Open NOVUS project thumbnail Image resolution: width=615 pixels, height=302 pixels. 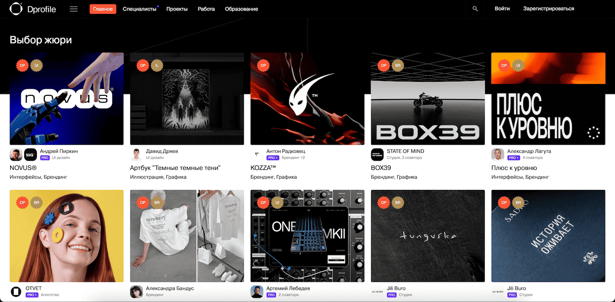tap(67, 99)
